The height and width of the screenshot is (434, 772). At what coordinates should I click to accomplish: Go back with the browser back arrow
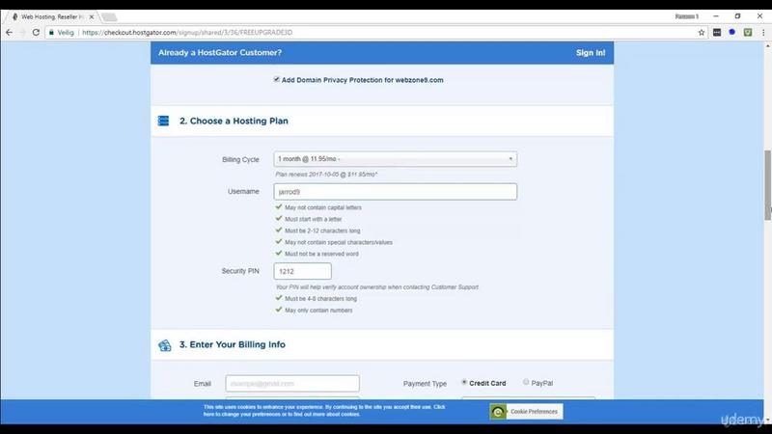[x=10, y=33]
